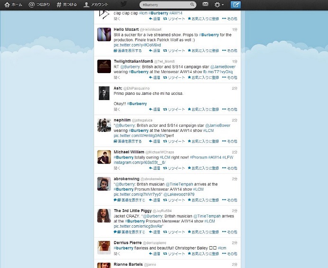Open more options on Michael William's tweet
Viewport: 328px width, 268px height.
click(229, 168)
